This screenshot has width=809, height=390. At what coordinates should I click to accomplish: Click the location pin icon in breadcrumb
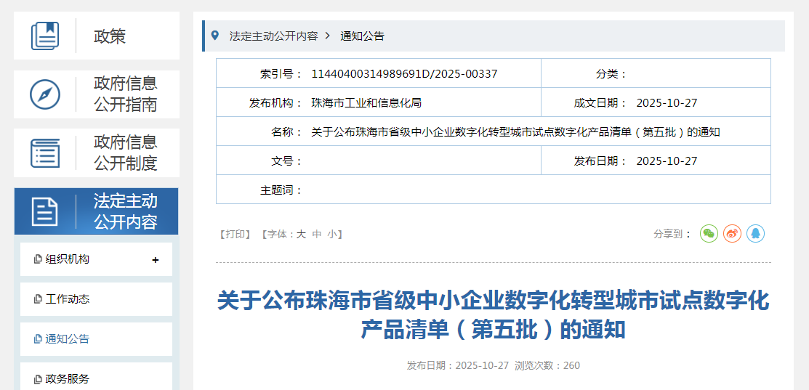(x=215, y=36)
